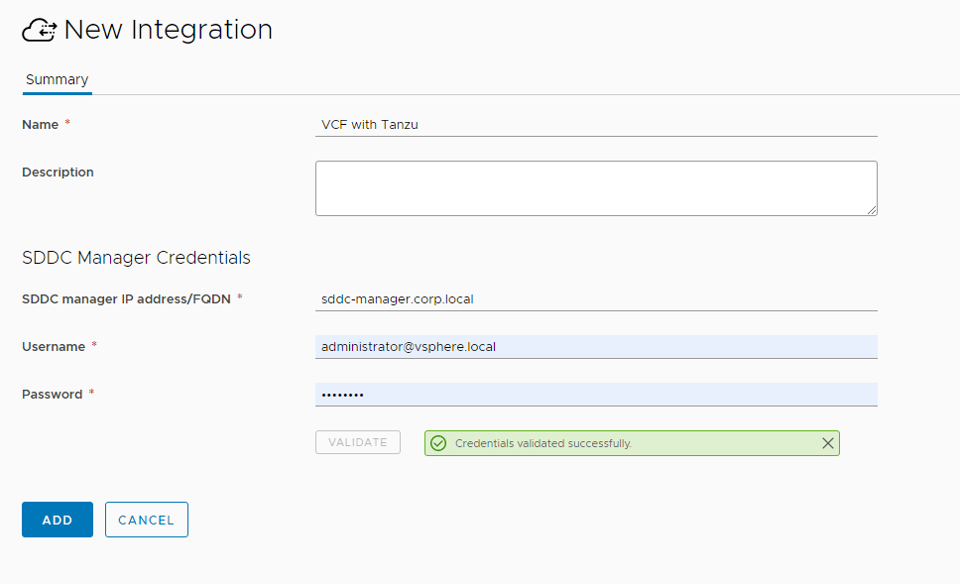
Task: Select the Username input field
Action: 596,346
